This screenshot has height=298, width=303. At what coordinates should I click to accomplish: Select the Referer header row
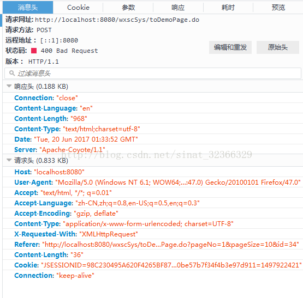tap(153, 245)
